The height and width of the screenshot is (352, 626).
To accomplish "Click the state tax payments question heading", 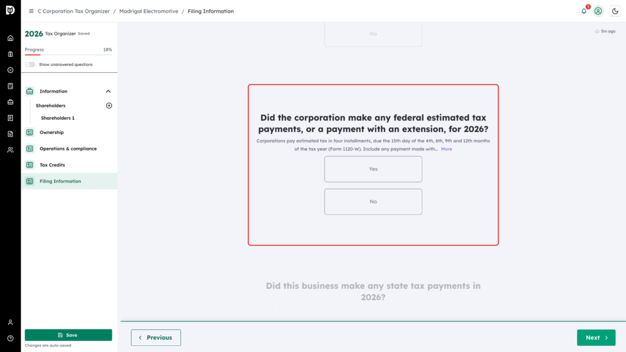I will (373, 291).
